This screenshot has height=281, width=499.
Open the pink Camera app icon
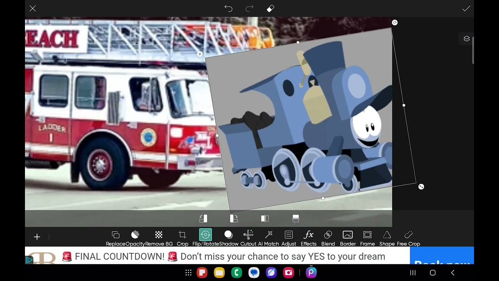click(x=289, y=273)
